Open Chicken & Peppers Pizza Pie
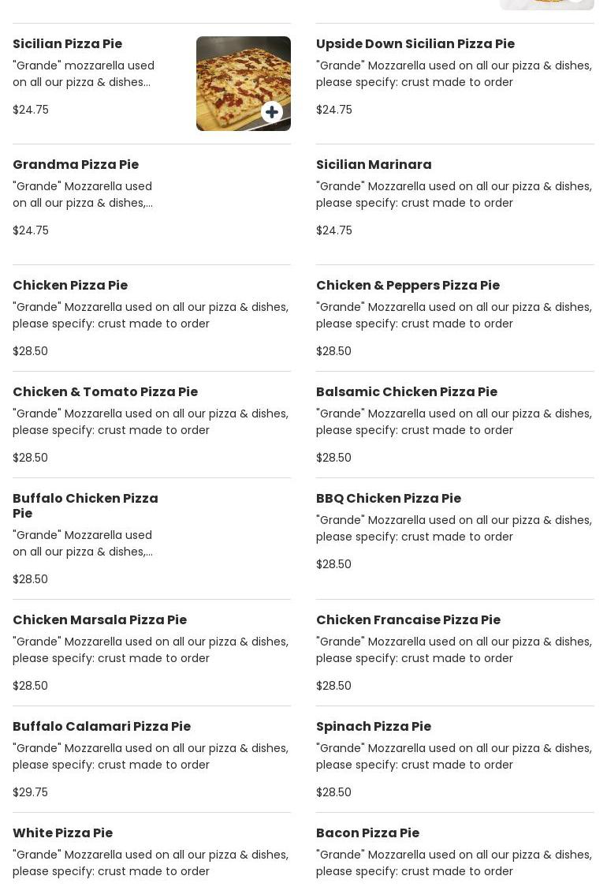The height and width of the screenshot is (887, 607). click(408, 286)
